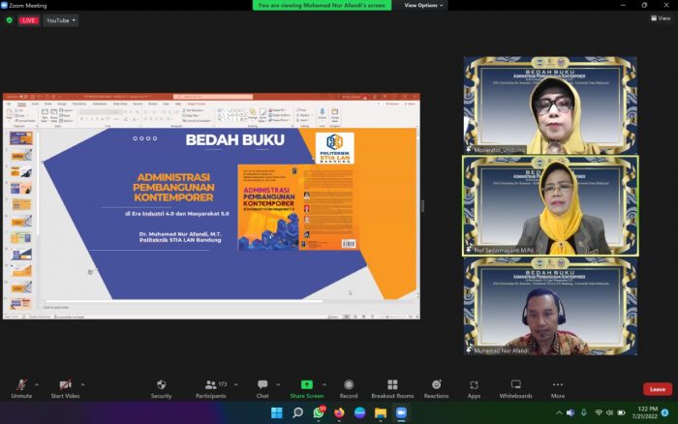The image size is (678, 424).
Task: Open Whiteboards
Action: click(515, 385)
